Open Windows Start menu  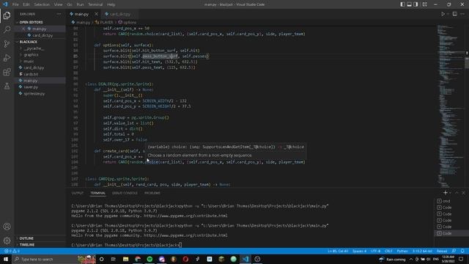[6, 259]
